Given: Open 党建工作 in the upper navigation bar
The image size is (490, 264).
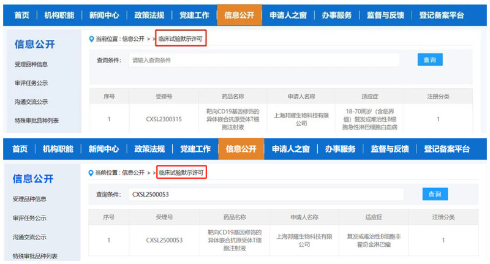Looking at the screenshot, I should pyautogui.click(x=193, y=15).
